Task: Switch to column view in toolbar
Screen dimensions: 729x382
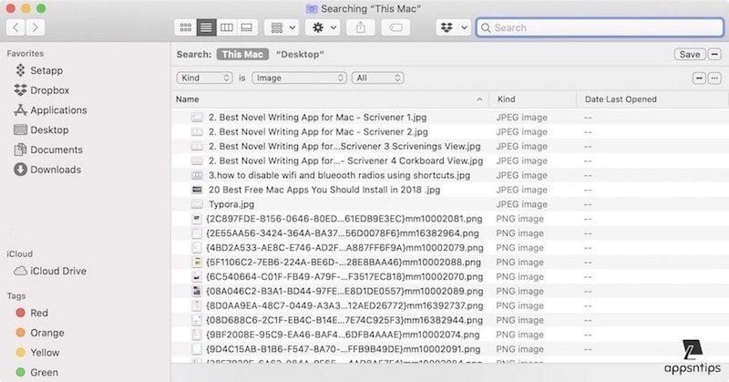Action: pyautogui.click(x=227, y=28)
